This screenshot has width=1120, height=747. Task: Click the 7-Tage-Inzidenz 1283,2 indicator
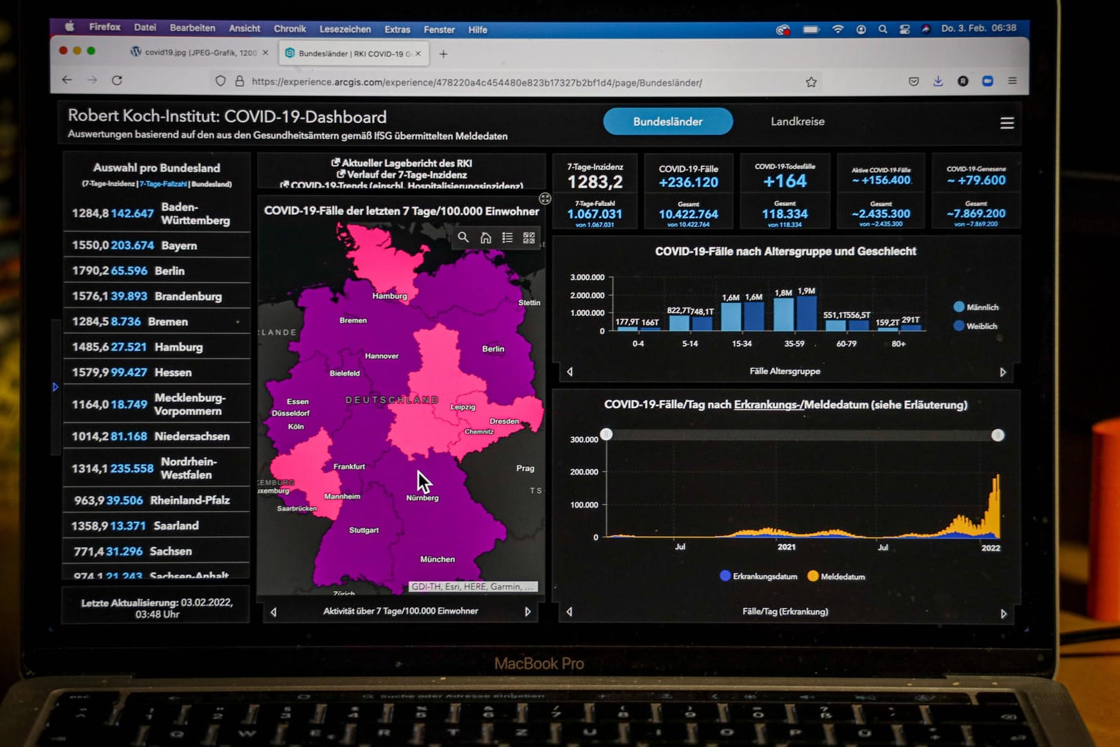tap(595, 176)
